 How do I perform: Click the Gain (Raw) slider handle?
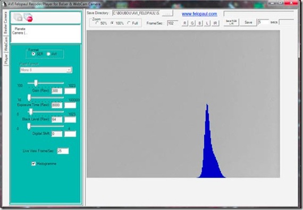click(x=36, y=83)
